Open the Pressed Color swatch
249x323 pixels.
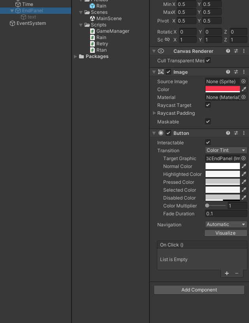(x=223, y=182)
